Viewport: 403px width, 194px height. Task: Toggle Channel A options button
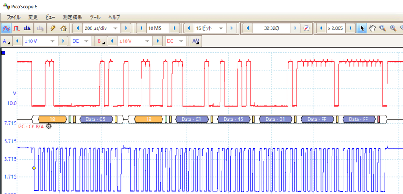point(6,41)
